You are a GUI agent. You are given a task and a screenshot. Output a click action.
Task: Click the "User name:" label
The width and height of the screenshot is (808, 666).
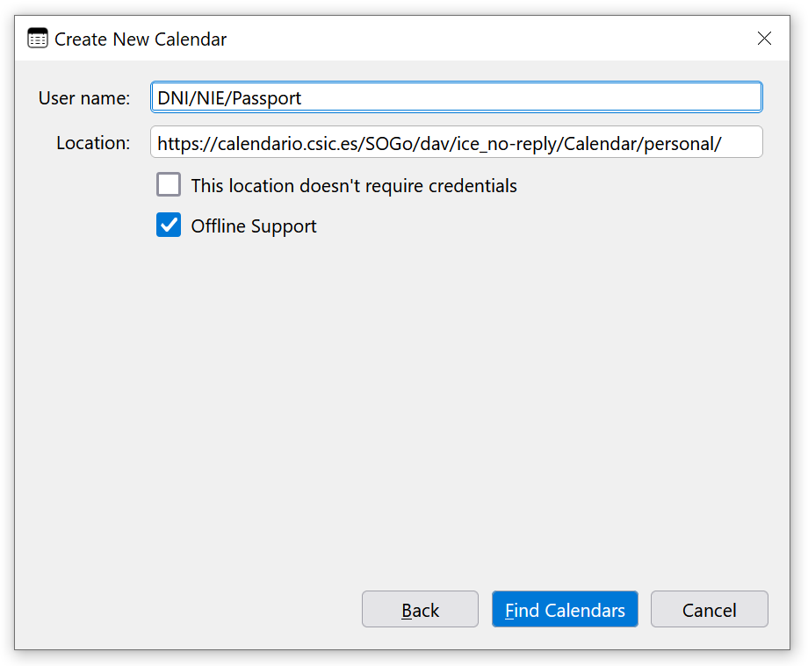[x=84, y=98]
